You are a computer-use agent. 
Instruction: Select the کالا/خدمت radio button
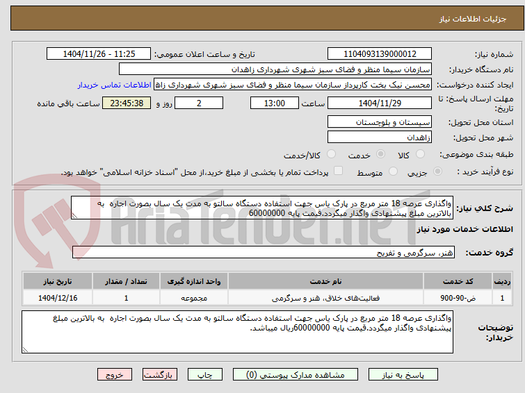pos(331,154)
